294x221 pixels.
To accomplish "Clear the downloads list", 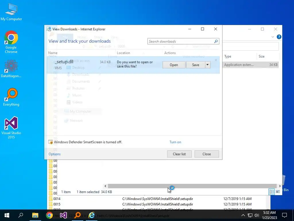I will pyautogui.click(x=179, y=154).
